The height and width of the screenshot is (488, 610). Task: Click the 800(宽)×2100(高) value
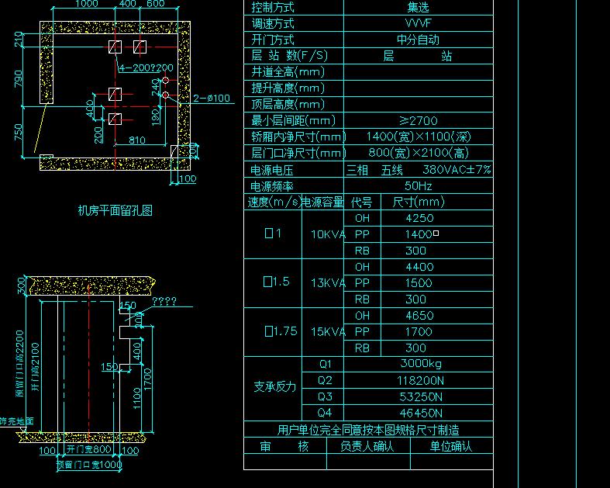tap(419, 153)
